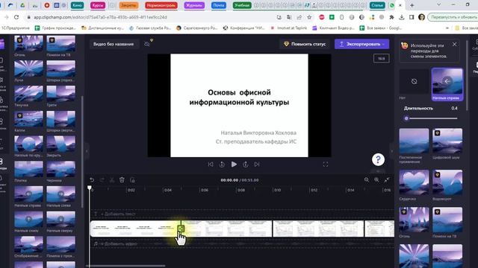This screenshot has width=478, height=268.
Task: Pick 'Наплыв справа' transition in left library
Action: click(x=28, y=194)
